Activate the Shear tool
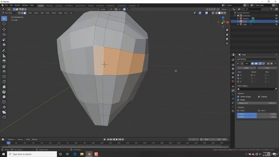Viewport: 279px width, 157px height. (4, 112)
